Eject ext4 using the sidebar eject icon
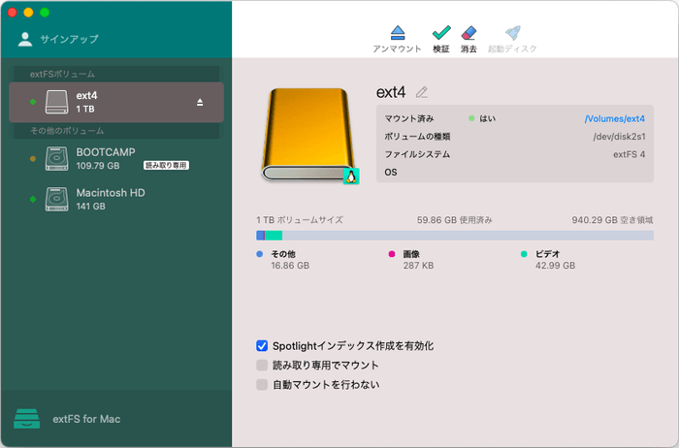Image resolution: width=679 pixels, height=448 pixels. point(200,102)
